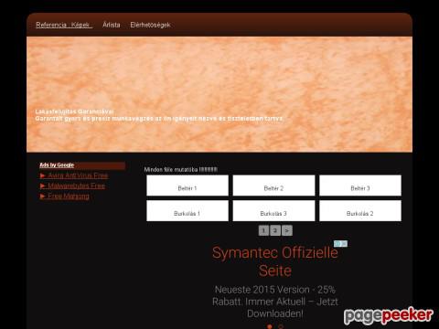
Task: Open the Malwarebytes Free ad link
Action: [x=76, y=186]
